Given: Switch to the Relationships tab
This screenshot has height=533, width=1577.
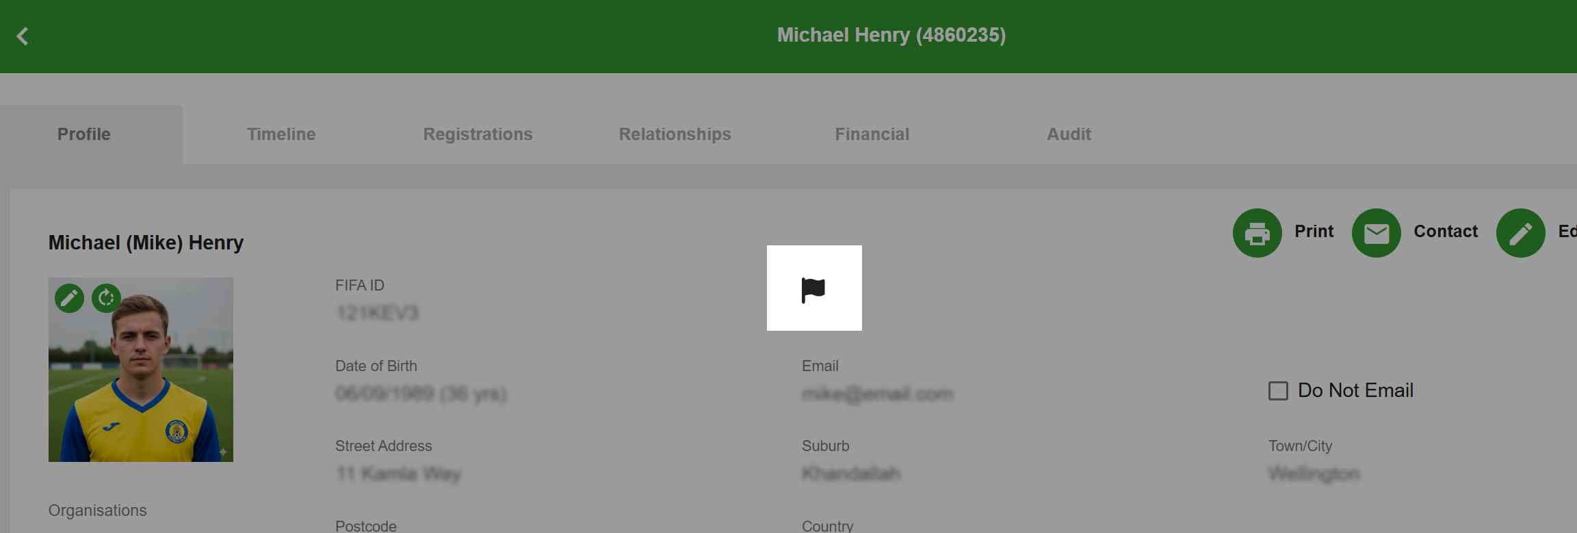Looking at the screenshot, I should tap(675, 135).
